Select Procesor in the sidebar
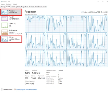The image size is (110, 92). coord(11,12)
